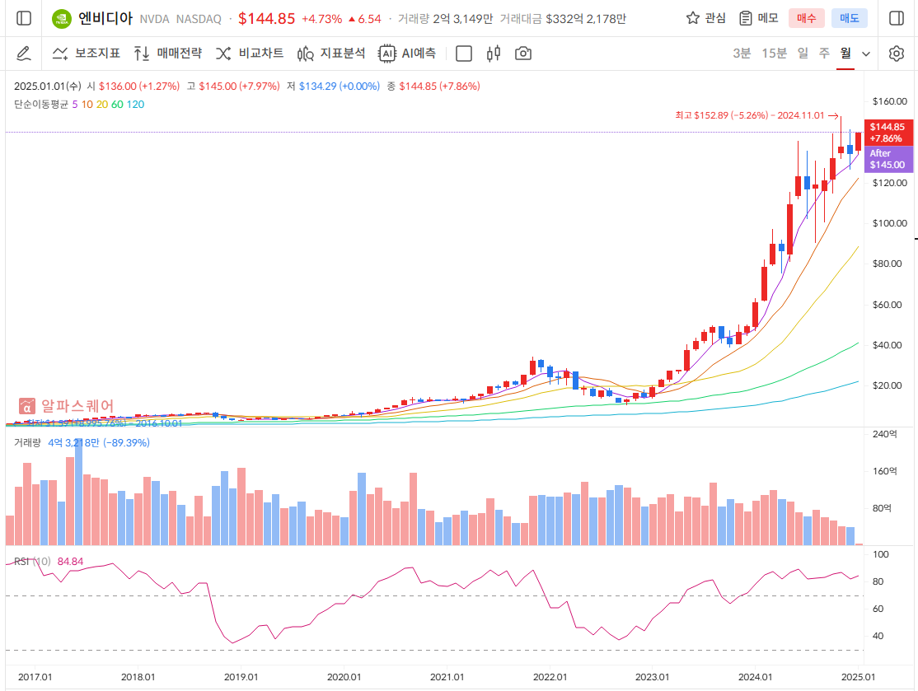Toggle the left sidebar panel icon
The height and width of the screenshot is (691, 918).
24,18
